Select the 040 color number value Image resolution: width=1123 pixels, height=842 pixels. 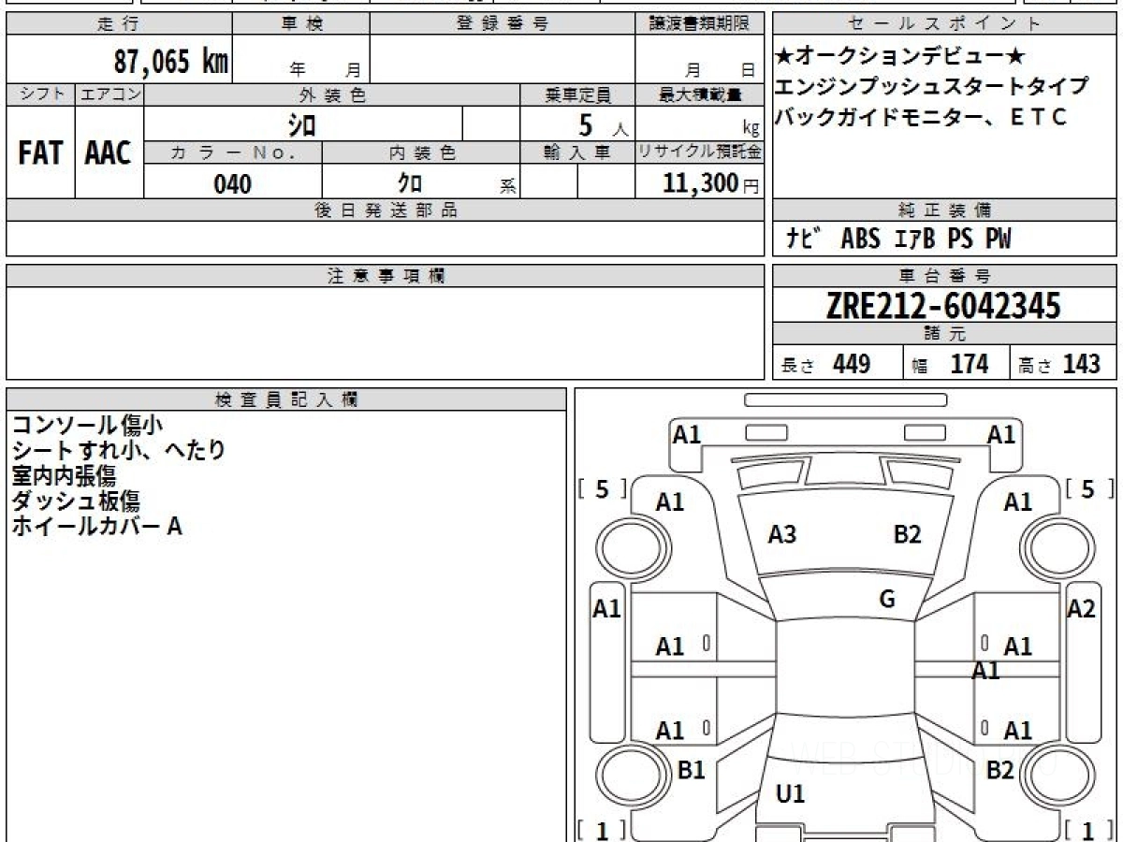pos(233,184)
